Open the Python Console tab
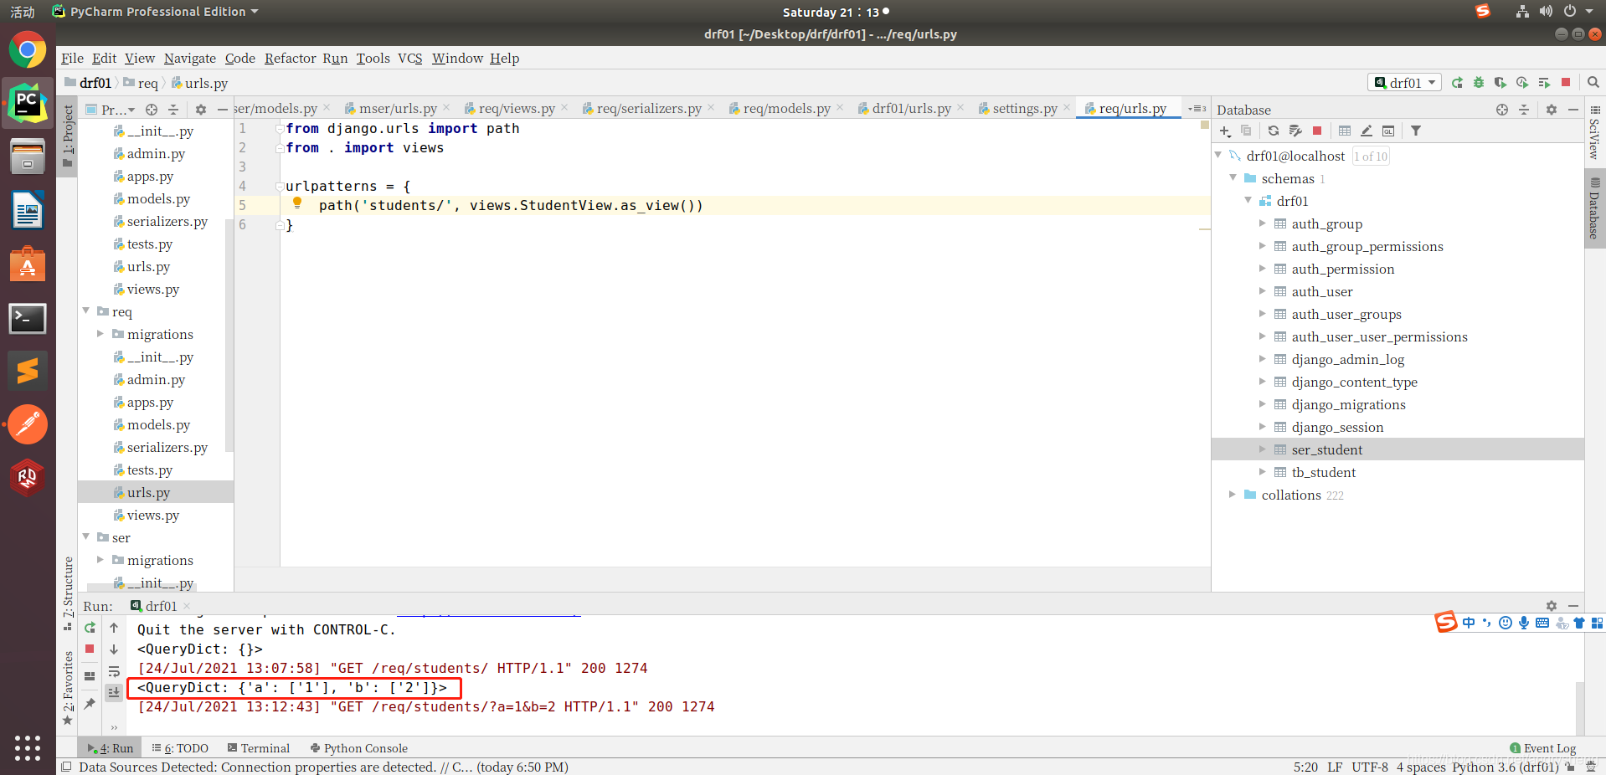Viewport: 1606px width, 775px height. coord(358,748)
